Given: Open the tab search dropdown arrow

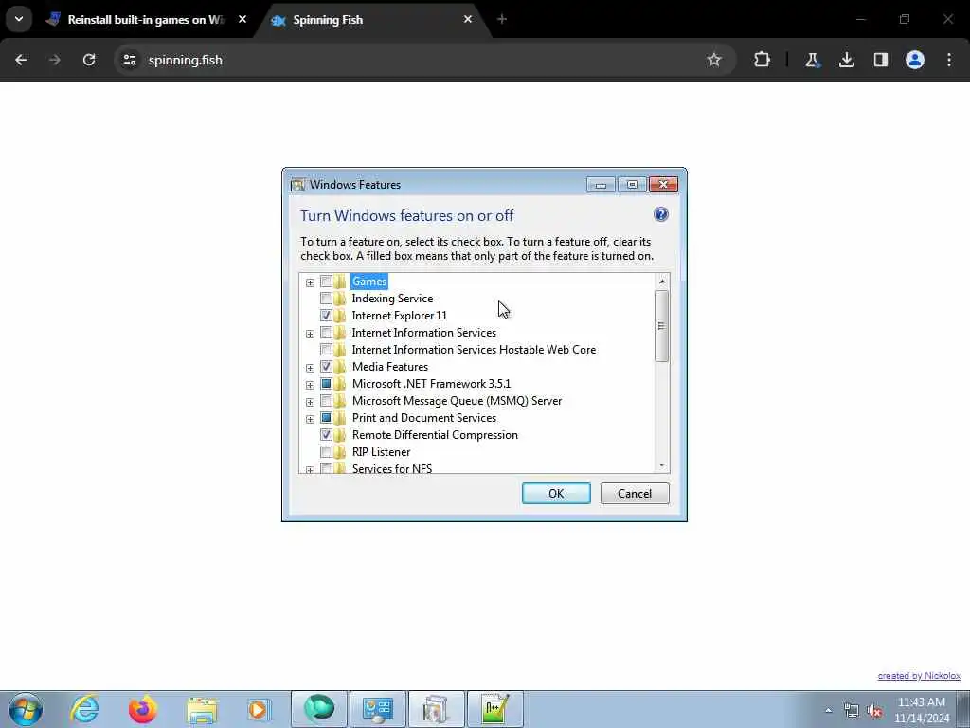Looking at the screenshot, I should coord(19,19).
